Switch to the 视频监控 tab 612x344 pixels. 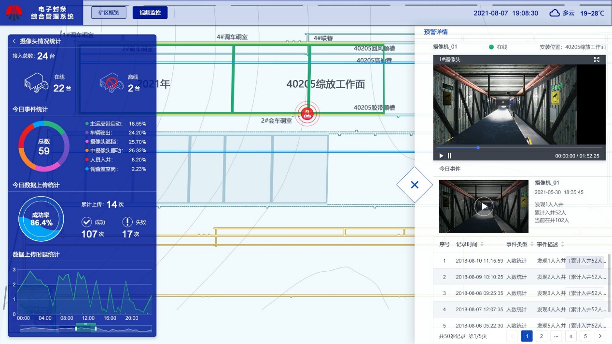pyautogui.click(x=150, y=13)
